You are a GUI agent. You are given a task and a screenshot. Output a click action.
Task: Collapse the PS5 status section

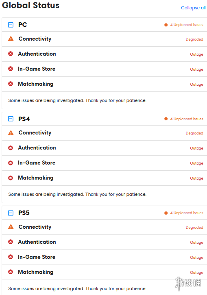(11, 213)
